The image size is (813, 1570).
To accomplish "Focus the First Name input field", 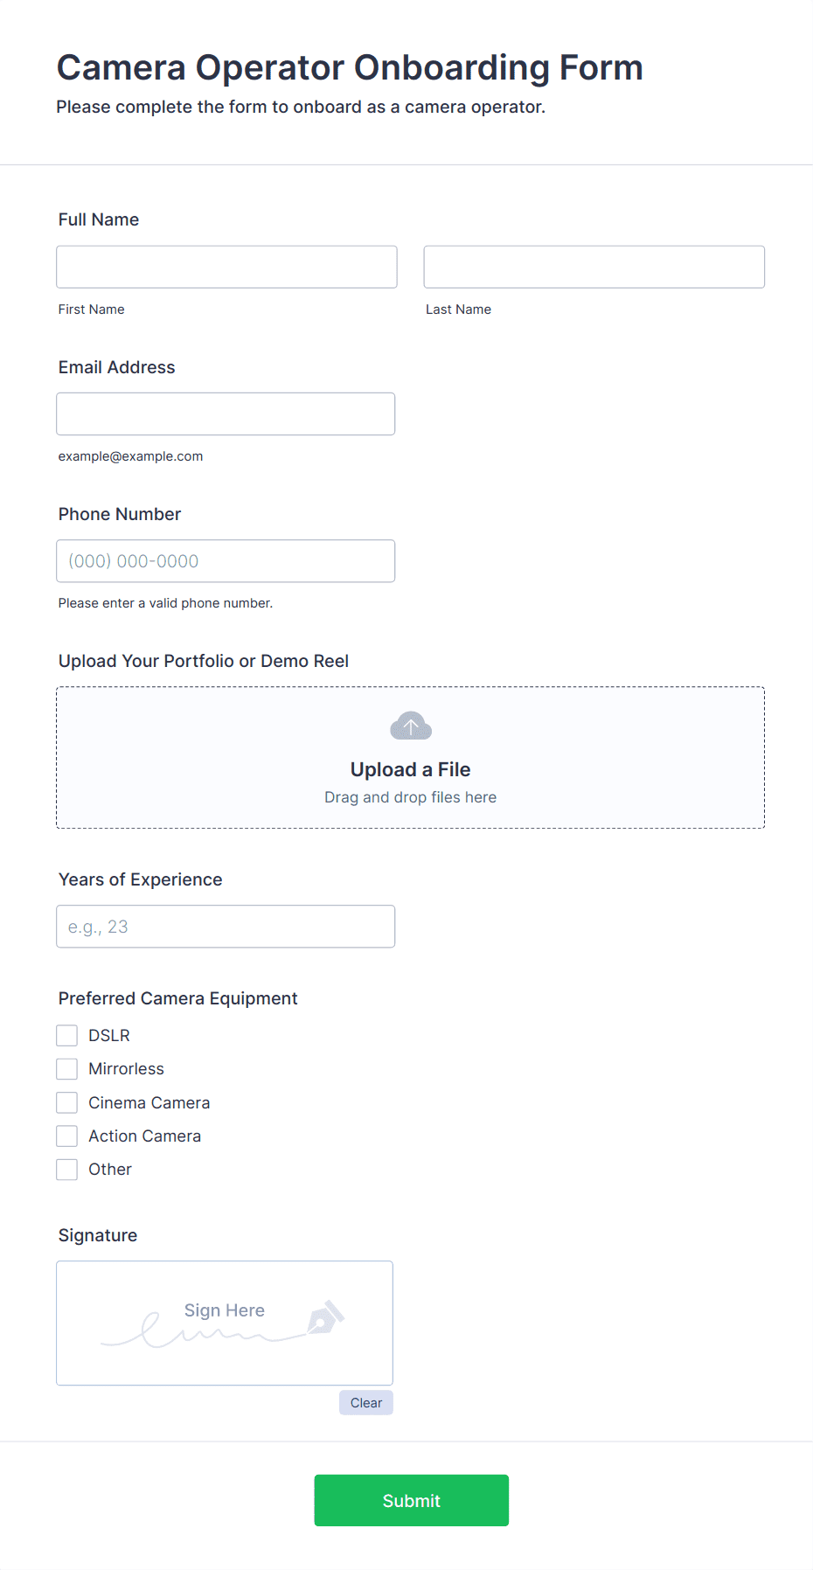I will [x=226, y=267].
